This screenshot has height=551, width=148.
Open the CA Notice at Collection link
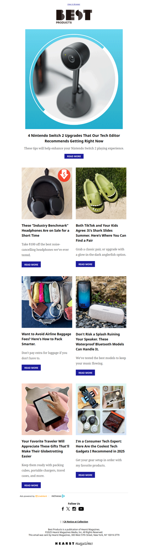tap(75, 522)
